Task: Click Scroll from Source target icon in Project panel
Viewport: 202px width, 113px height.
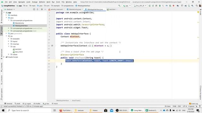Action: coord(34,9)
